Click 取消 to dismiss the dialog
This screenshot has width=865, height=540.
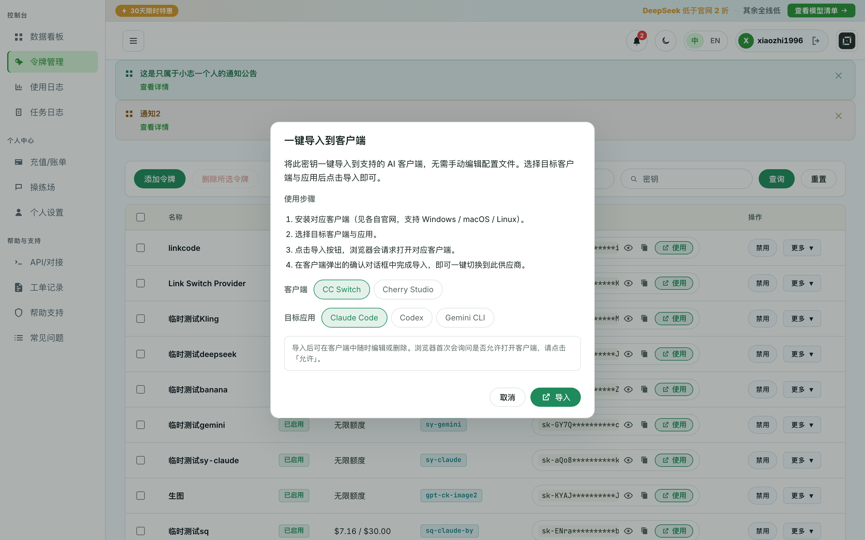click(507, 397)
